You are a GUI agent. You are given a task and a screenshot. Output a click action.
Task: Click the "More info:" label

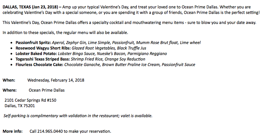[x=12, y=131]
